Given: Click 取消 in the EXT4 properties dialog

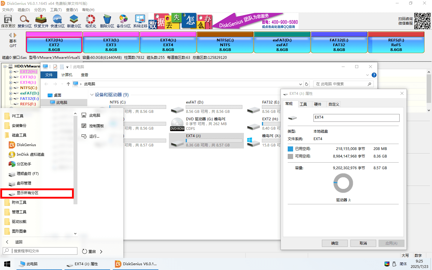Looking at the screenshot, I should click(x=363, y=243).
